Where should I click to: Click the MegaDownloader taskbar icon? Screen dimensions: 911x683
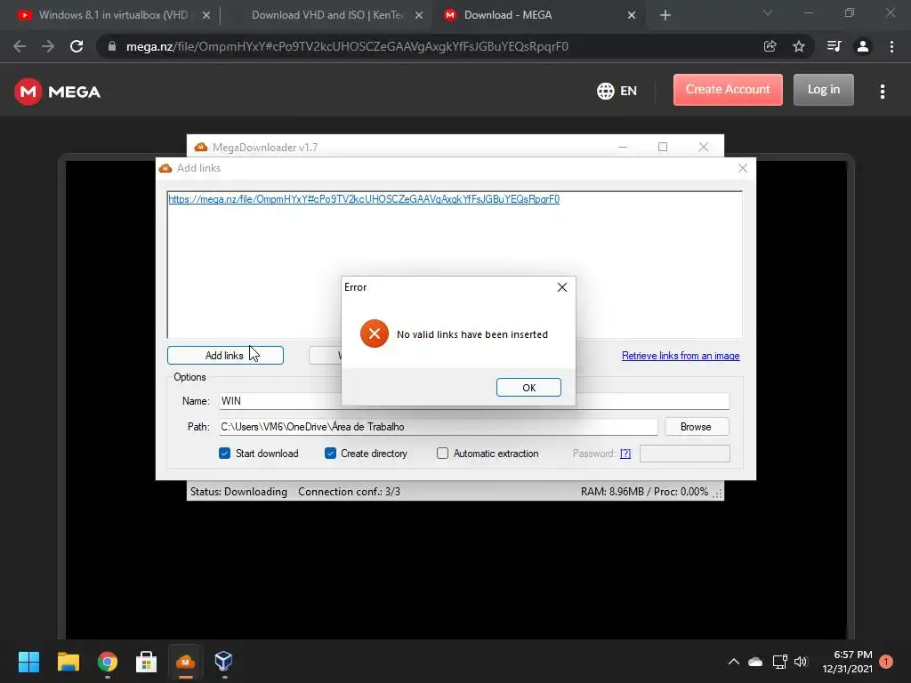click(185, 662)
